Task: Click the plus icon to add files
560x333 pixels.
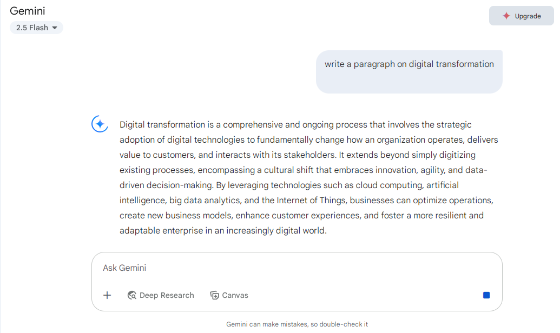Action: 107,295
